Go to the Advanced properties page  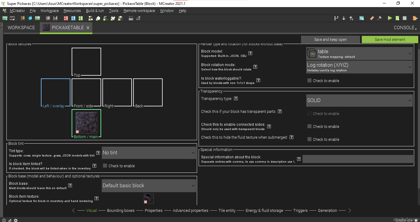(190, 211)
